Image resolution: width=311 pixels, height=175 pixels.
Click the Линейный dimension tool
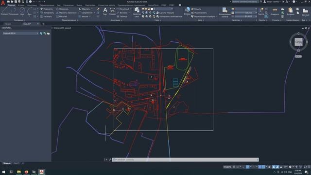point(123,9)
